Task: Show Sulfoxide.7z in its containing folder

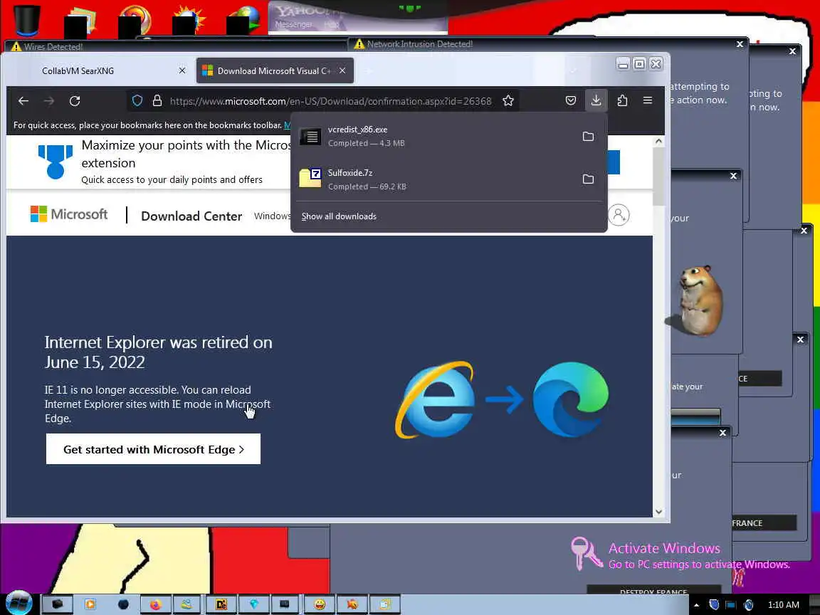Action: click(x=588, y=179)
